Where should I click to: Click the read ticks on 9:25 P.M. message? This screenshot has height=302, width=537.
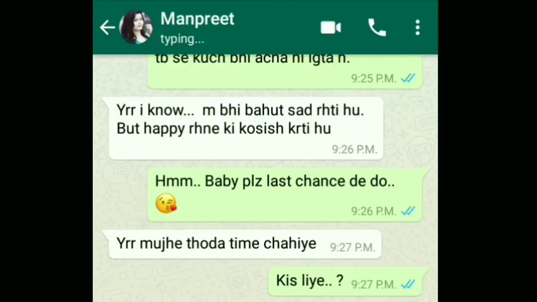point(408,78)
